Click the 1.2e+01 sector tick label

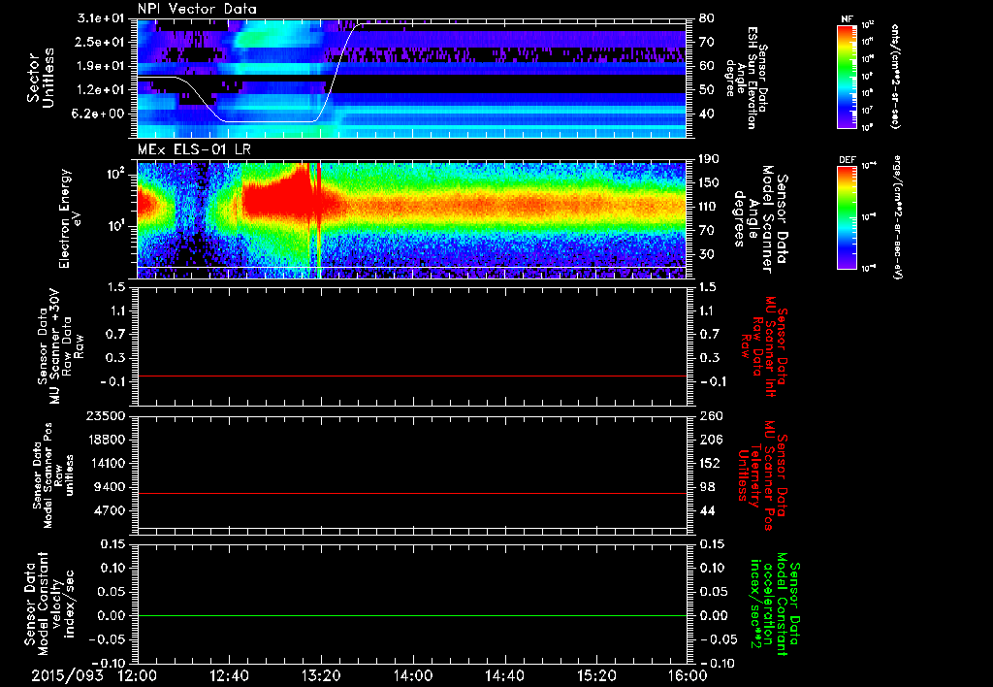(101, 90)
